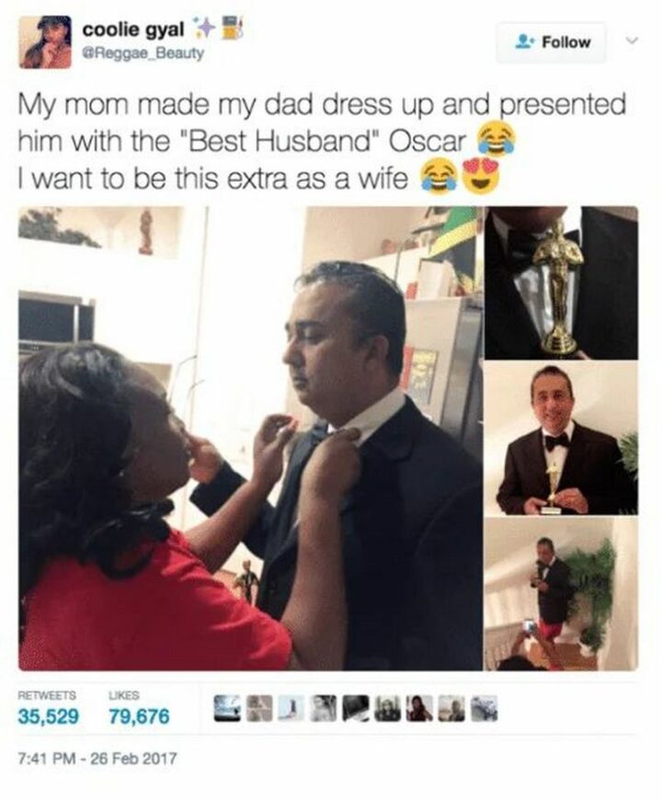Open the bottom staircase photo
Image resolution: width=662 pixels, height=801 pixels.
561,593
